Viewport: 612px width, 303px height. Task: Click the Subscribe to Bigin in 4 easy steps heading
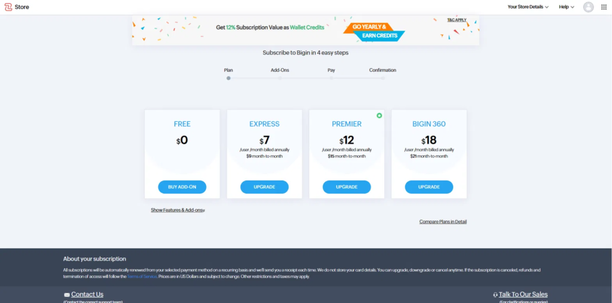(305, 53)
